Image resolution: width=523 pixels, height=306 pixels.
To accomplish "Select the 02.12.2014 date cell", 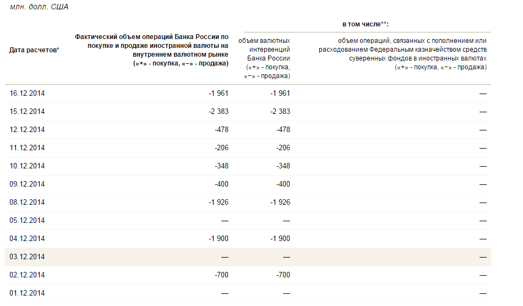I will [x=27, y=275].
